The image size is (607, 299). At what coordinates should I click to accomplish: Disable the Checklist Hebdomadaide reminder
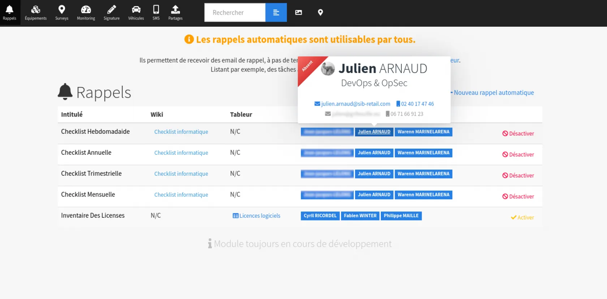click(518, 134)
